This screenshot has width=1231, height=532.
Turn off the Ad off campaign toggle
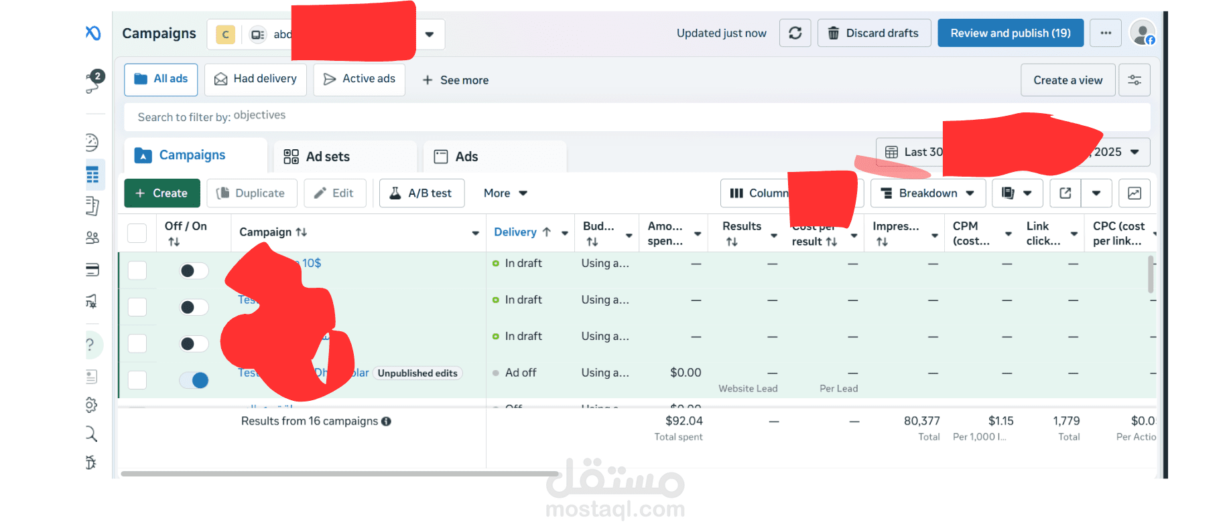(194, 380)
